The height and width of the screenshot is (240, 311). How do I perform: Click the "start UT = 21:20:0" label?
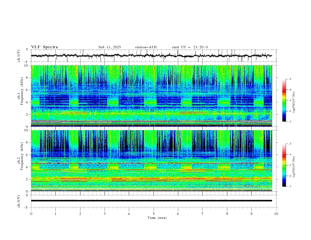(190, 47)
